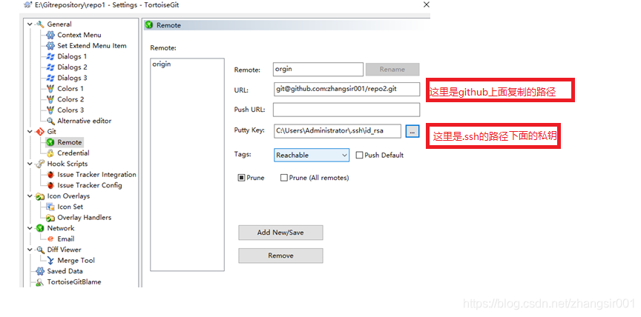Click the Colors 1 icon
Viewport: 641px width, 317px height.
(x=50, y=89)
